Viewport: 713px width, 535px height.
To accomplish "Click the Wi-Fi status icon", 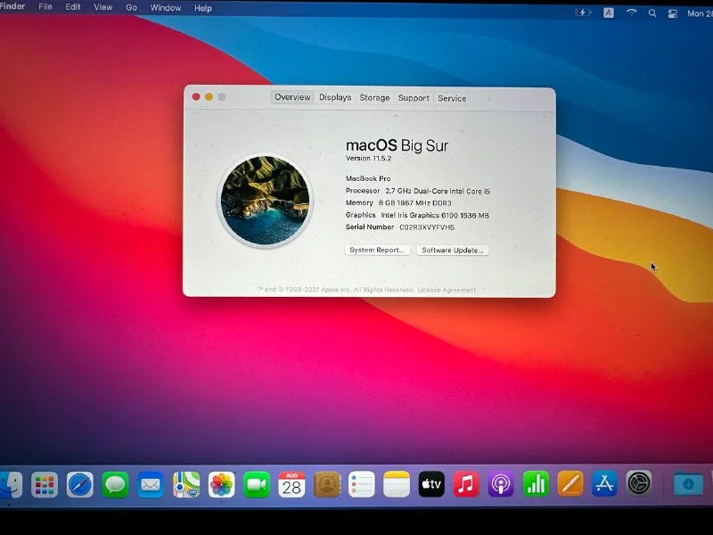I will point(632,13).
